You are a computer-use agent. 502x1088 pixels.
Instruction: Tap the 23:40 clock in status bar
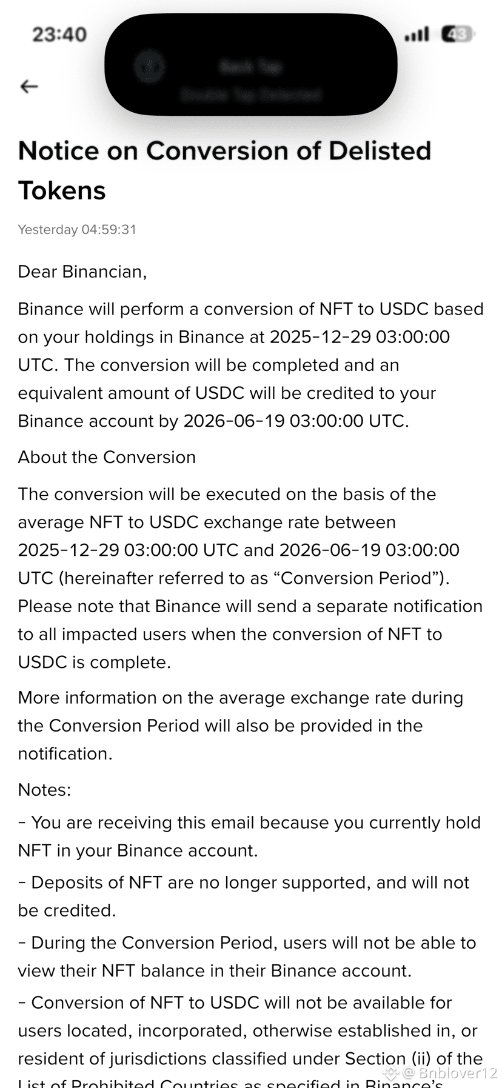point(59,34)
